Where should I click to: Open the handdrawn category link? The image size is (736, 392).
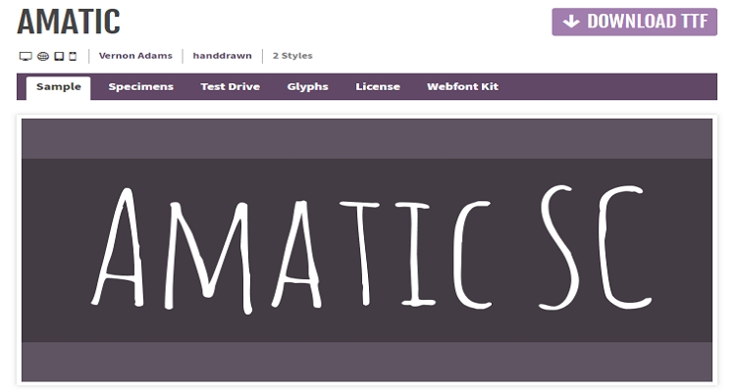coord(222,56)
